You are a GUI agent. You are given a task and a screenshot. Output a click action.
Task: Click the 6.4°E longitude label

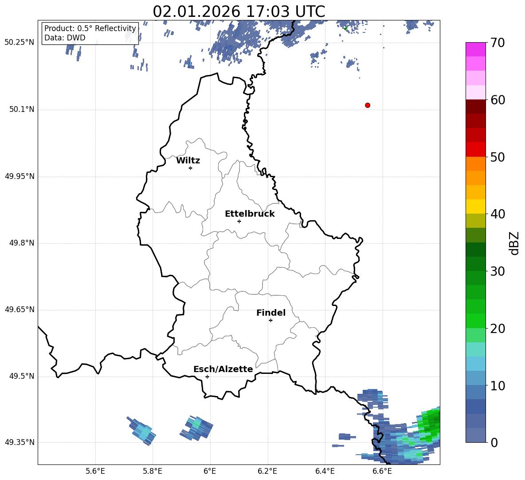point(325,471)
